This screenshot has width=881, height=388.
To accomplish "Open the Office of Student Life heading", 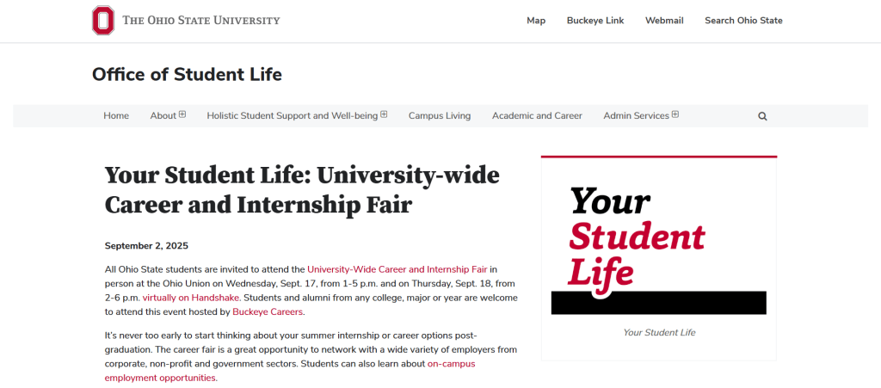I will [x=187, y=75].
